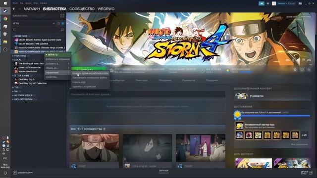Image resolution: width=317 pixels, height=178 pixels.
Task: Click the achievements progress bar
Action: [x=275, y=116]
